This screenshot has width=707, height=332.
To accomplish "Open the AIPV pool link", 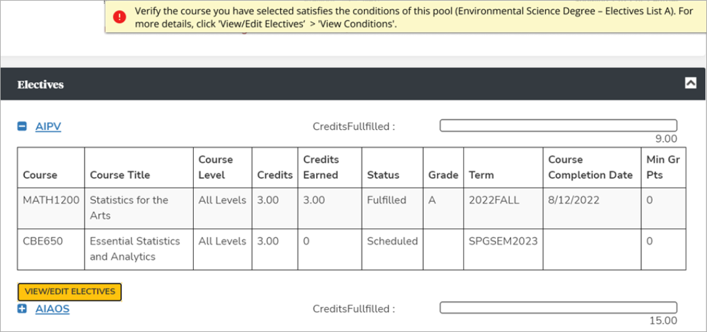I will (x=48, y=127).
